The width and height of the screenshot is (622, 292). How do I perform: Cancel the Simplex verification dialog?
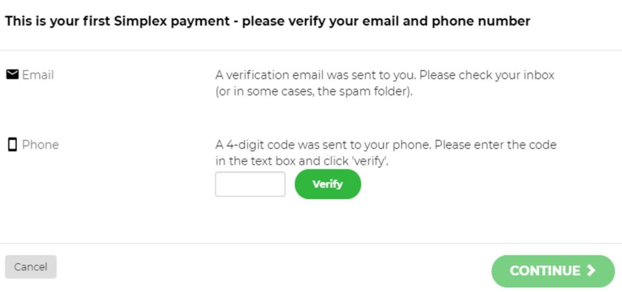tap(30, 267)
